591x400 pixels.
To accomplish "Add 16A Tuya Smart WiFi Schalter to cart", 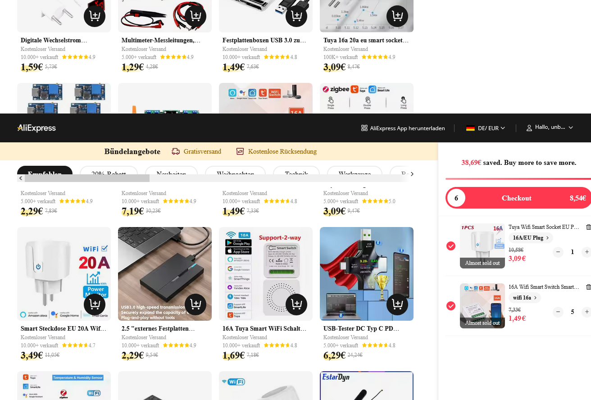I will (x=296, y=305).
